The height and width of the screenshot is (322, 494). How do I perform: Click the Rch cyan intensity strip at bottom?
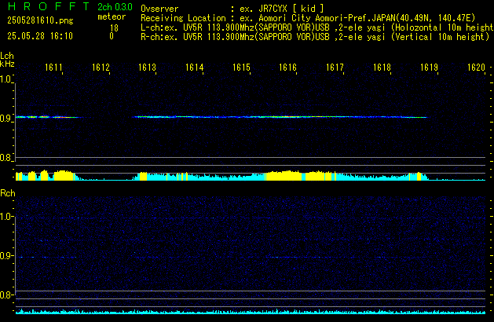[251, 312]
